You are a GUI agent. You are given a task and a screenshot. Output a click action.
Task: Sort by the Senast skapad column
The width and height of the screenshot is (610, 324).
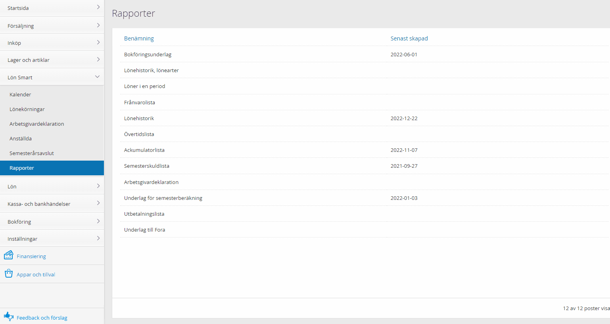point(409,38)
